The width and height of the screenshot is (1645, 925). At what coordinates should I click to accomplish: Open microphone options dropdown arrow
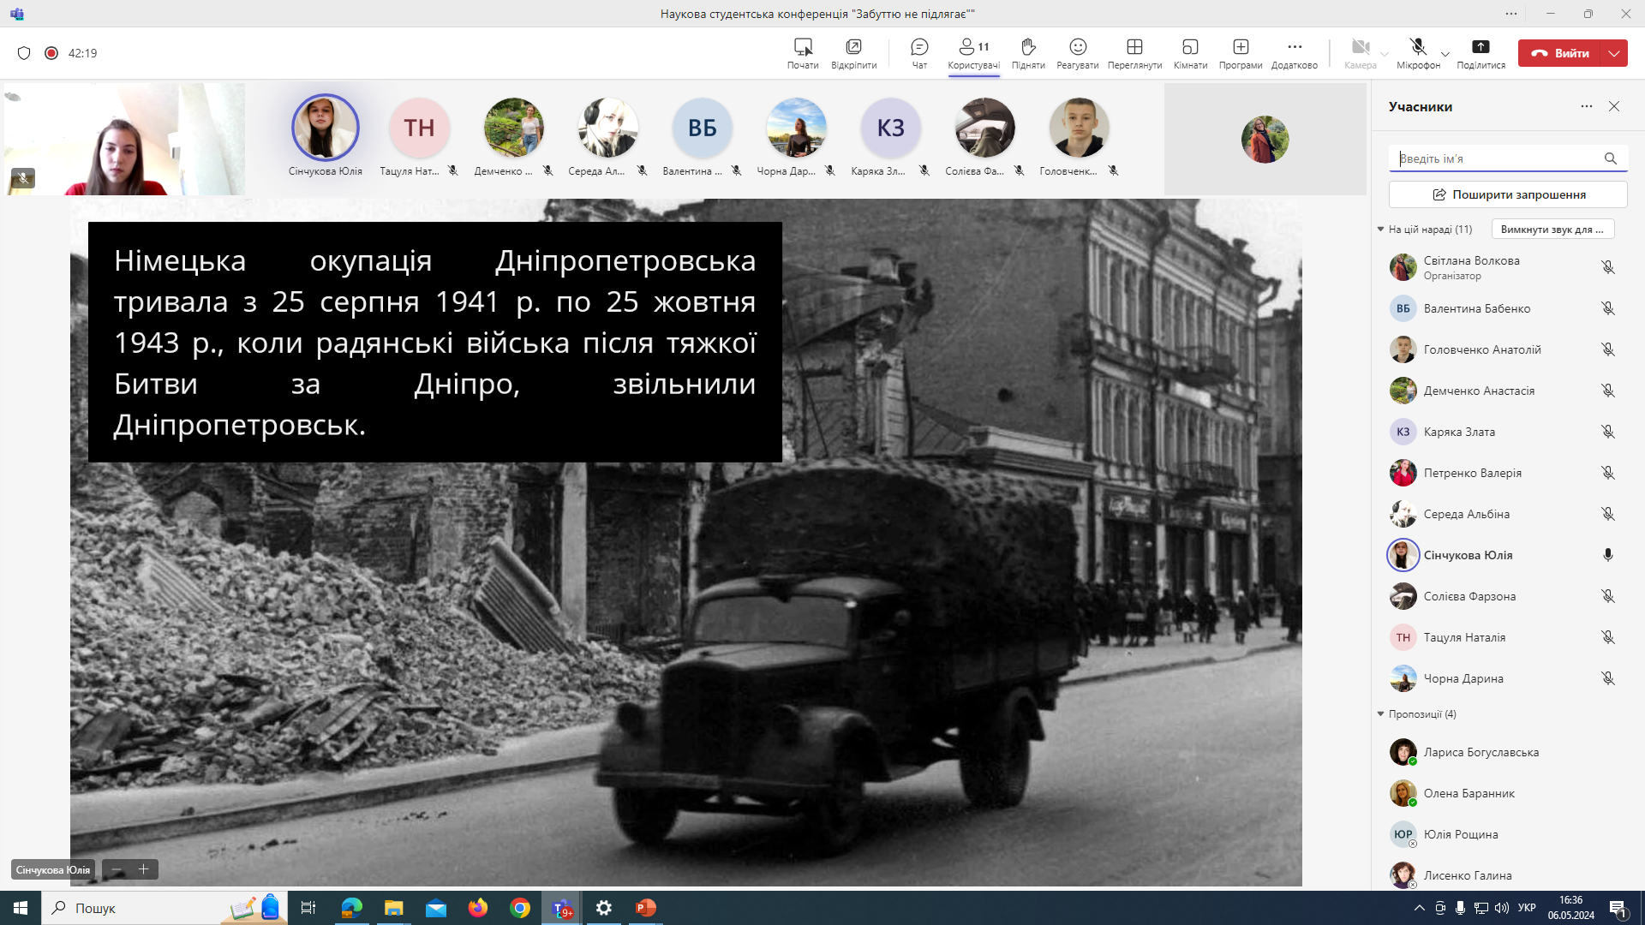pos(1445,54)
